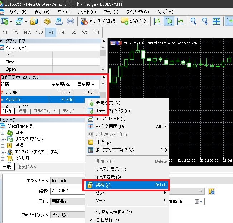Click the tile windows grid icon
The width and height of the screenshot is (233, 223).
click(216, 21)
